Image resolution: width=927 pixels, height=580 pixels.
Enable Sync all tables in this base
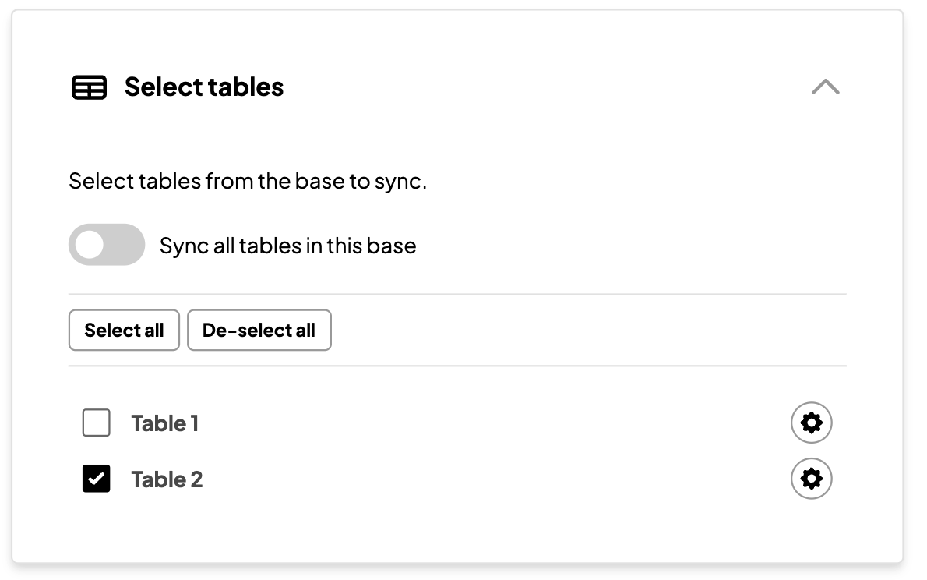tap(107, 244)
